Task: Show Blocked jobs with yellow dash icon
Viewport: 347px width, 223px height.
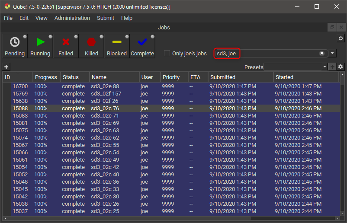Action: [117, 46]
